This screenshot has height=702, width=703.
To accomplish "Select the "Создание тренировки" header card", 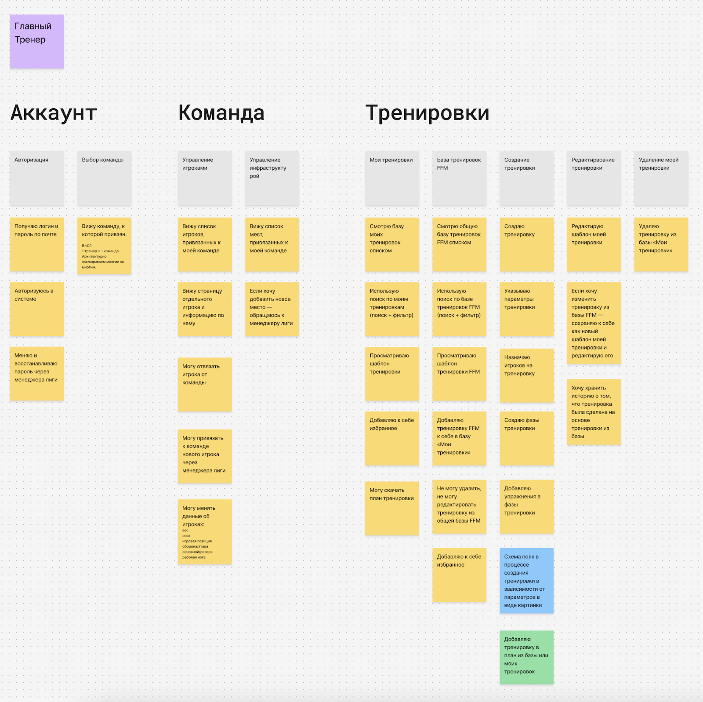I will pos(526,179).
